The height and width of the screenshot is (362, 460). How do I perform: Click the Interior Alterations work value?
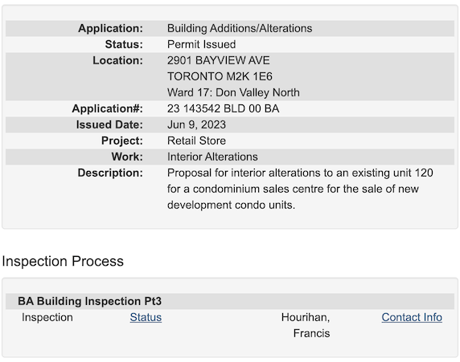[x=212, y=157]
